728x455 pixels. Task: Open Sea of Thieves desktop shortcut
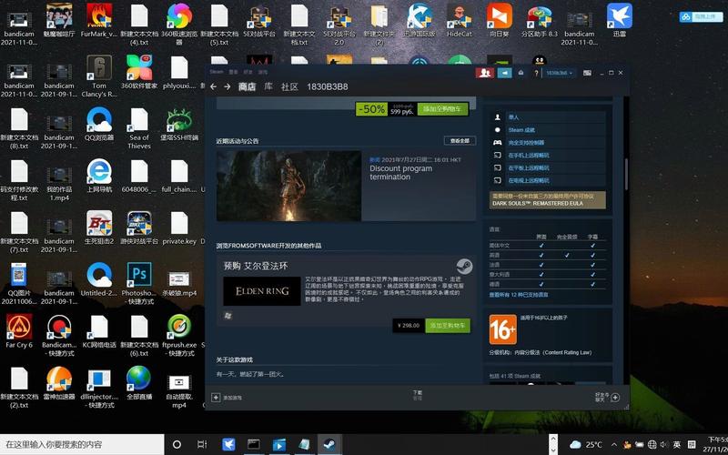139,128
